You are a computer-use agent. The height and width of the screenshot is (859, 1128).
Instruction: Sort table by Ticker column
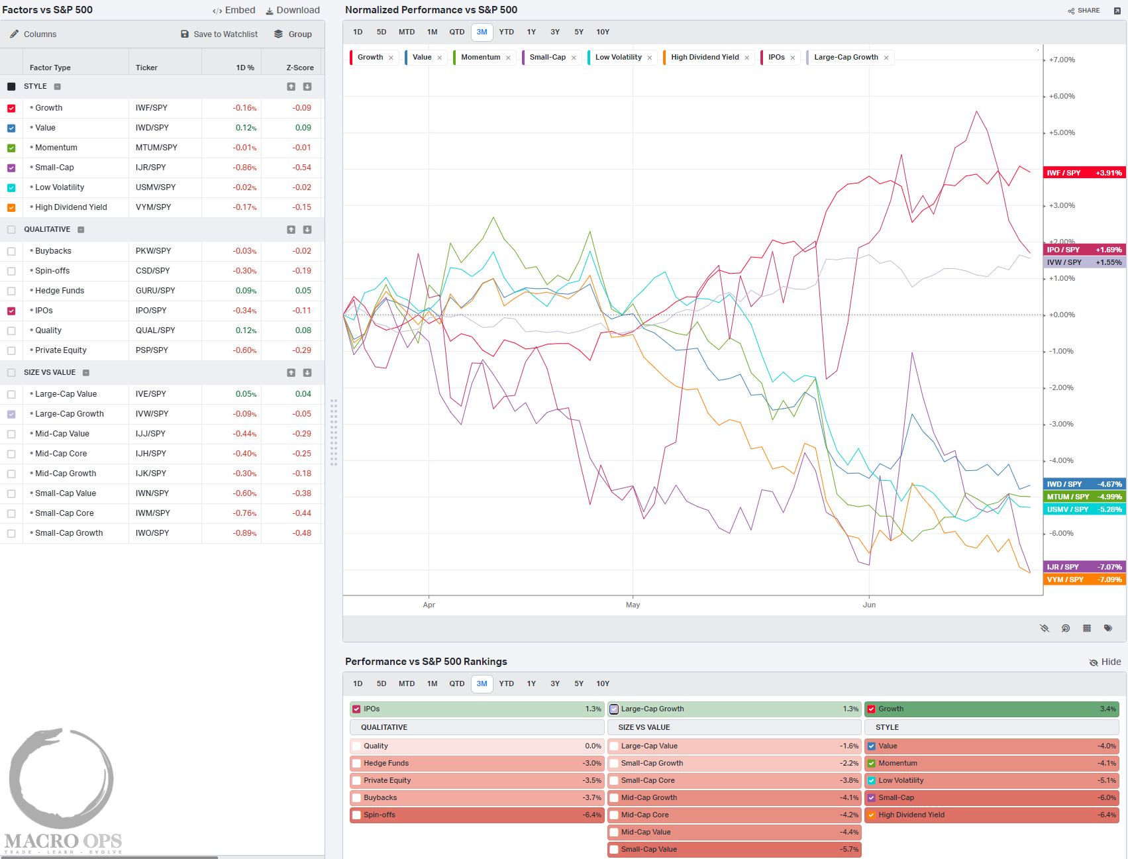coord(146,68)
